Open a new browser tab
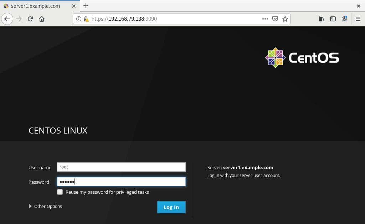 86,6
